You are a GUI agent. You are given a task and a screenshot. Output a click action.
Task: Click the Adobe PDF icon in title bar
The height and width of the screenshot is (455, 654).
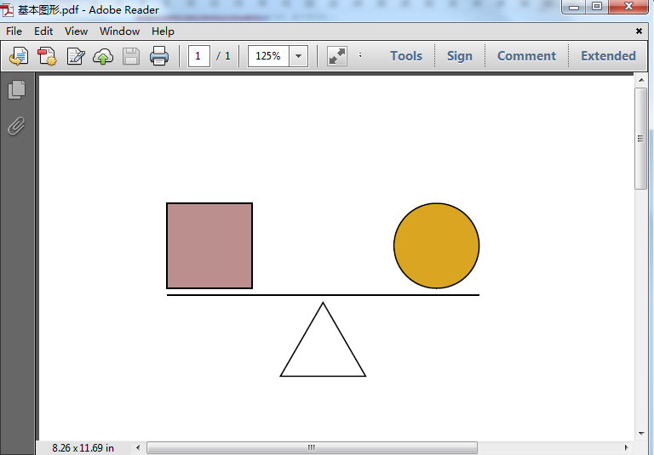tap(7, 9)
